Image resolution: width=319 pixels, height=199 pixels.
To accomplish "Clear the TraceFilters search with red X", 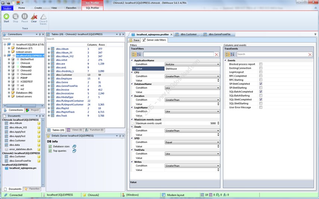I will pos(216,55).
